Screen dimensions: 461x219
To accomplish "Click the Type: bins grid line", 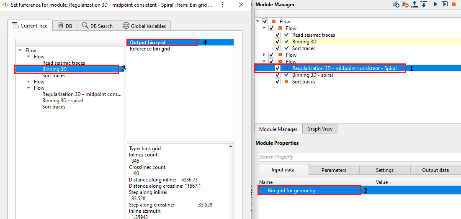I will pyautogui.click(x=145, y=149).
